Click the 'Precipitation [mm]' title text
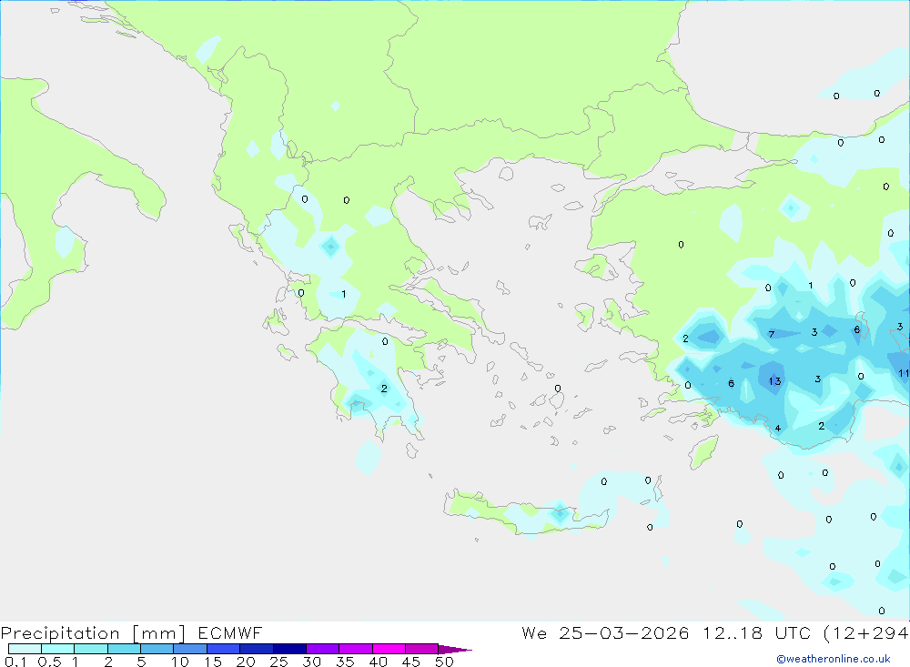This screenshot has height=667, width=910. [93, 633]
